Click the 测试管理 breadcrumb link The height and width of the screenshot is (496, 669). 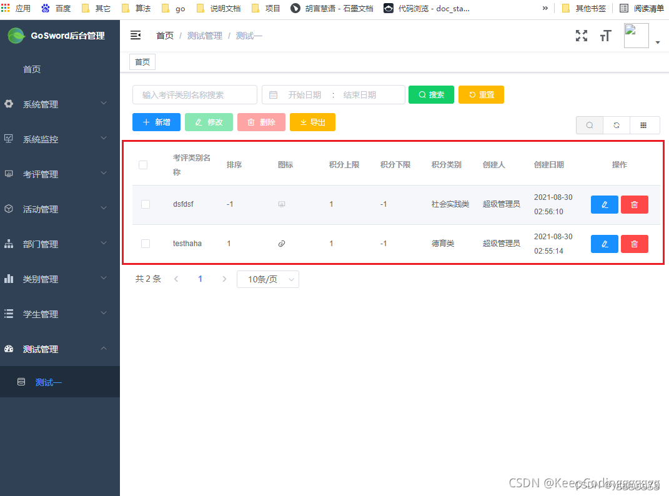click(206, 36)
